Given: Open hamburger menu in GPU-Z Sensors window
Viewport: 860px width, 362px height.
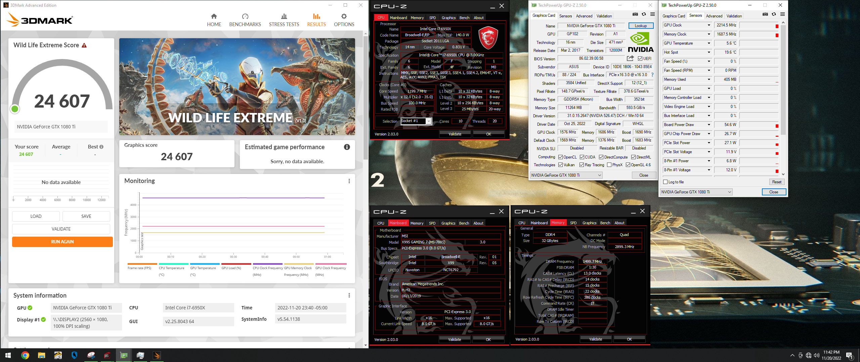Looking at the screenshot, I should point(782,14).
